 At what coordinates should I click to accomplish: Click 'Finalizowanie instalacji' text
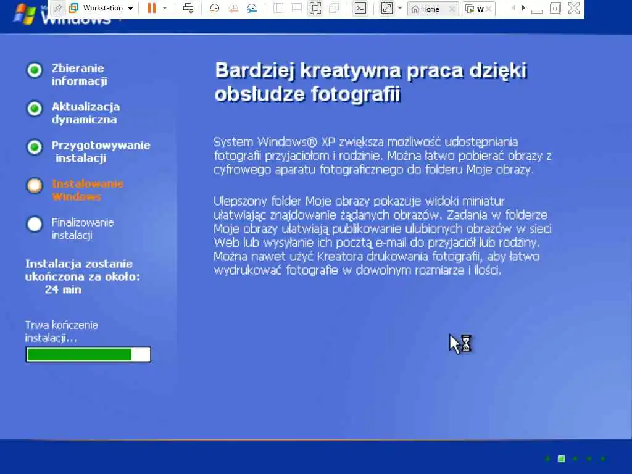coord(83,228)
